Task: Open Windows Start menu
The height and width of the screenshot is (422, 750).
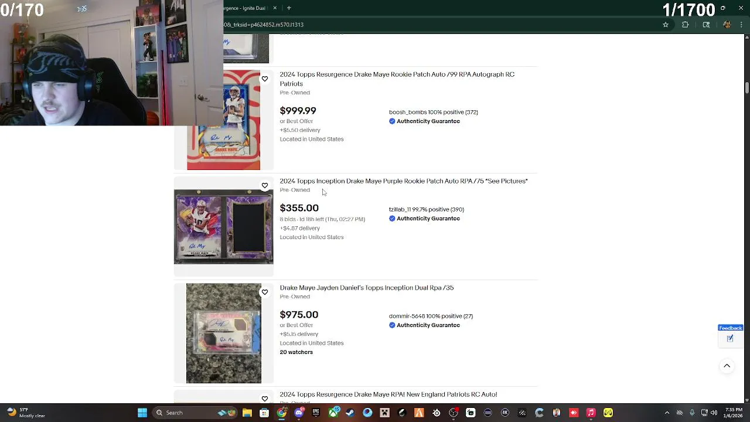Action: [x=142, y=413]
